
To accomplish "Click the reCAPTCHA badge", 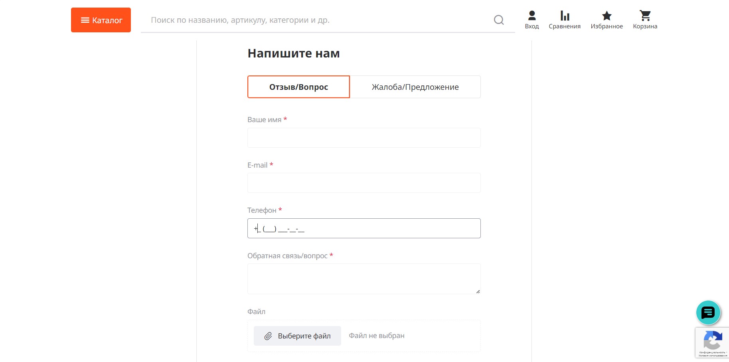I will pyautogui.click(x=712, y=343).
